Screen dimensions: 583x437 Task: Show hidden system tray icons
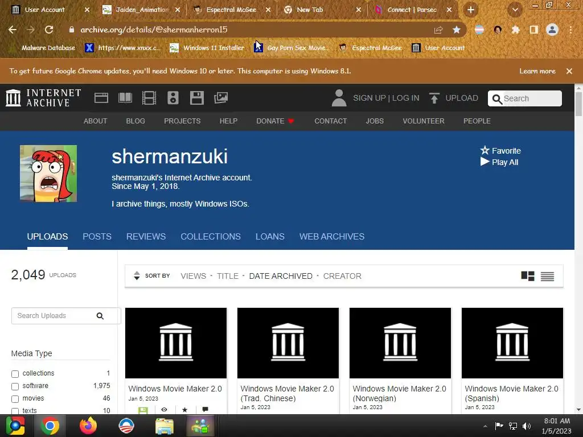tap(485, 426)
